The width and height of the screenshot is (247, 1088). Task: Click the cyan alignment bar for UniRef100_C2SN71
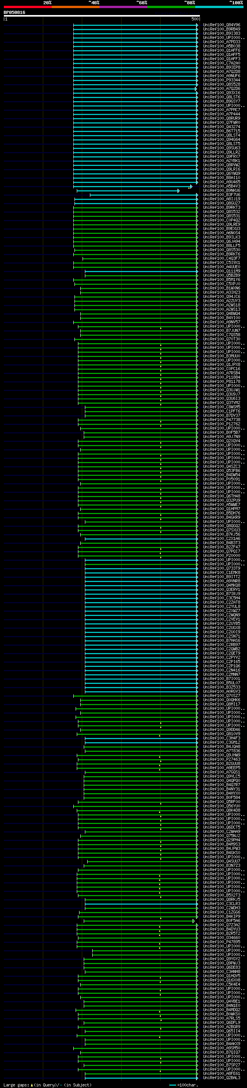141,636
